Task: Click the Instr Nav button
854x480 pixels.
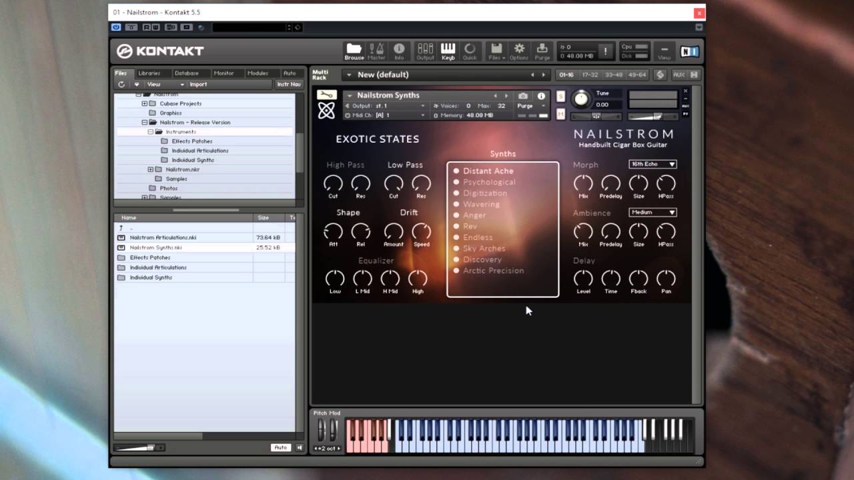Action: [x=289, y=84]
